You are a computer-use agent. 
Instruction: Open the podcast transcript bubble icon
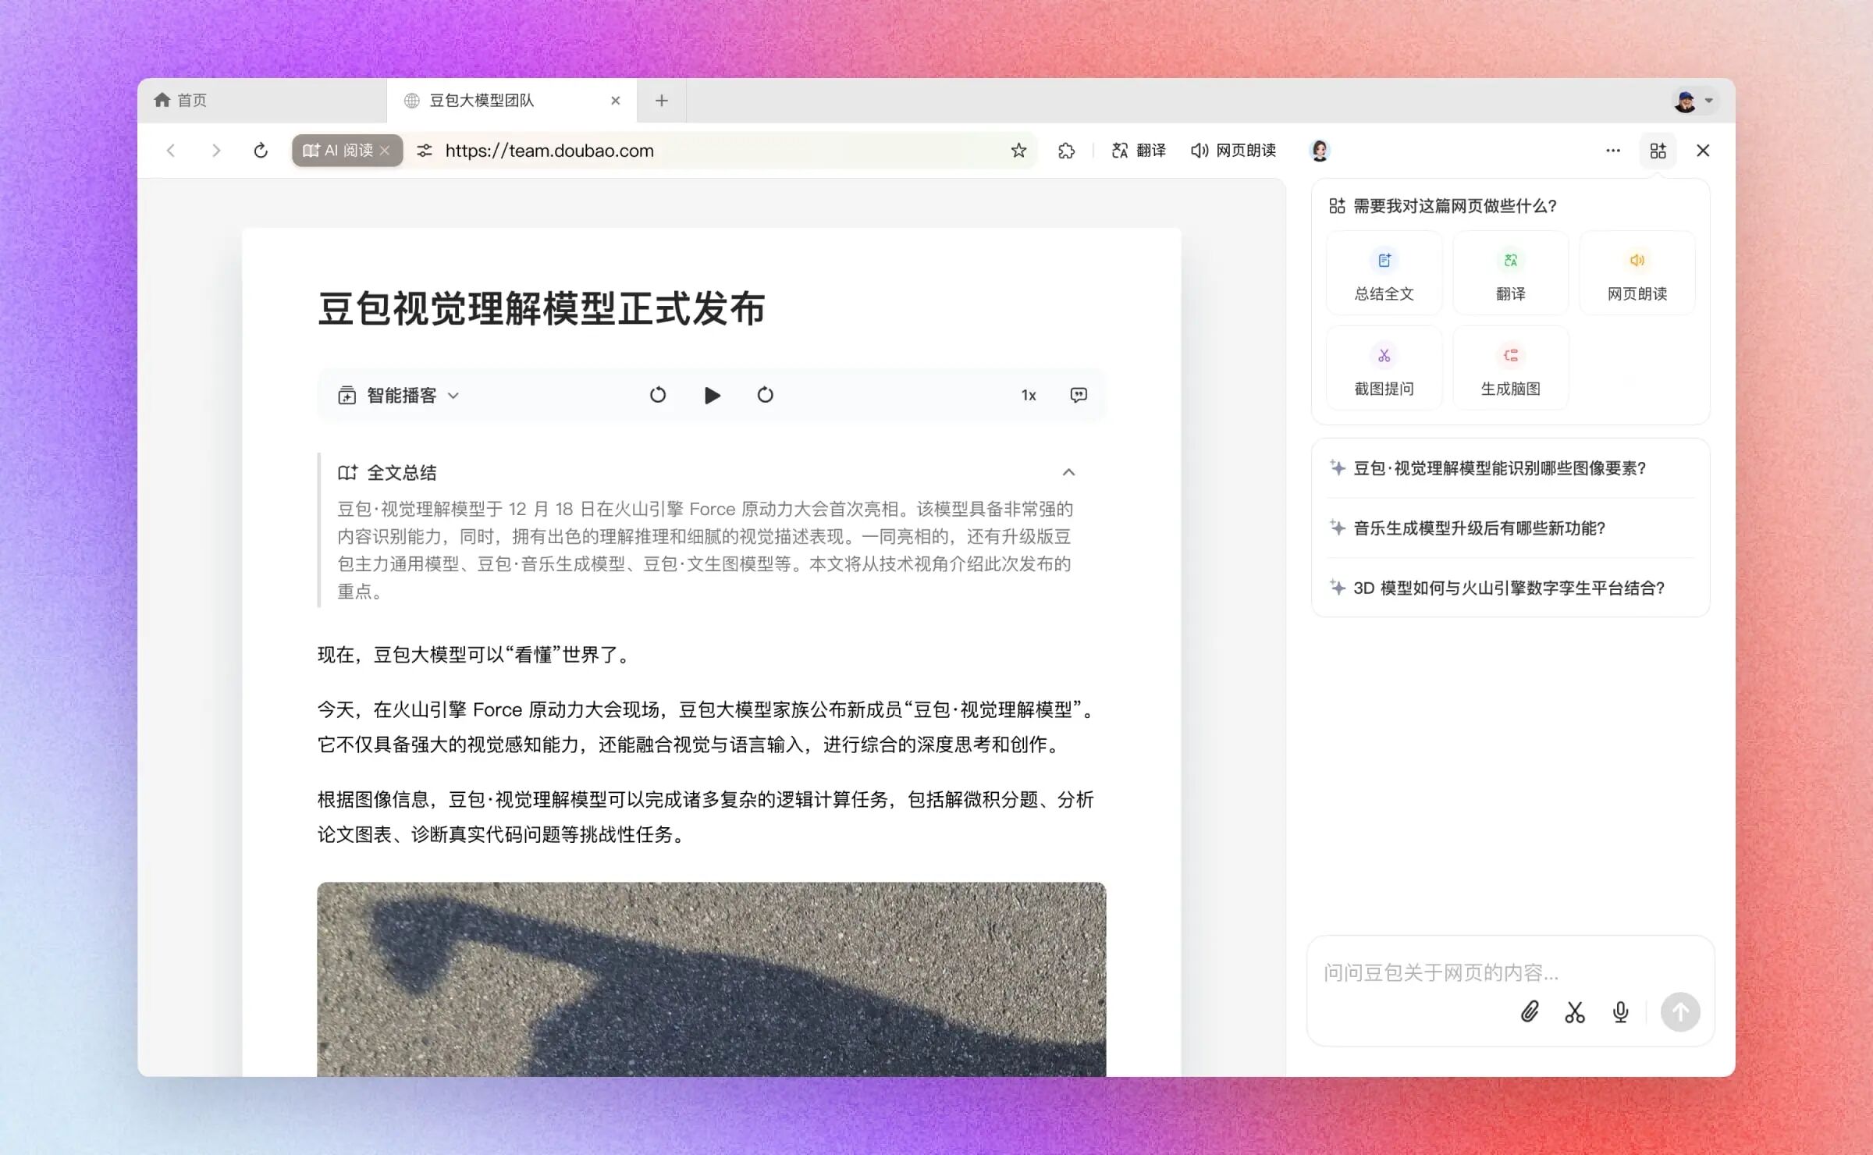(1078, 395)
